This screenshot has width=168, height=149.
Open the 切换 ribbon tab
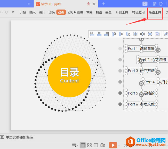pos(52,12)
